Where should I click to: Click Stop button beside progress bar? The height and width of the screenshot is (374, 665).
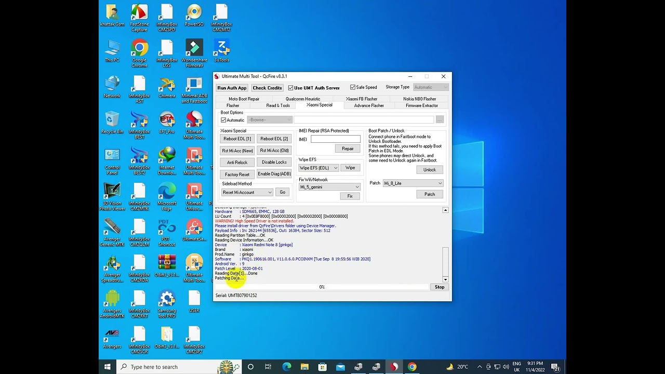tap(440, 287)
